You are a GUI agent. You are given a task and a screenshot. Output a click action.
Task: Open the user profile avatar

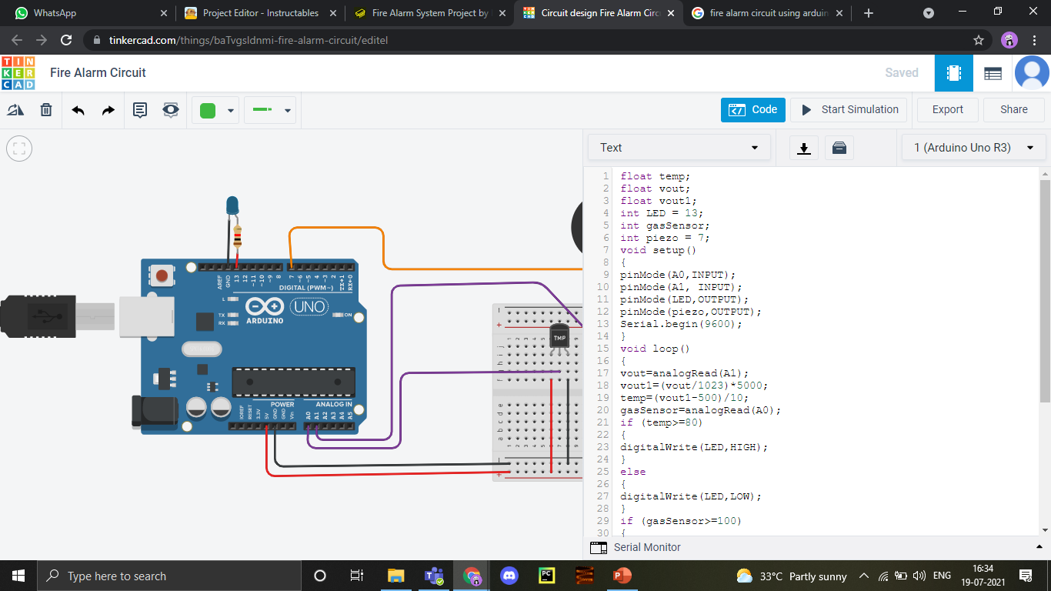point(1032,73)
